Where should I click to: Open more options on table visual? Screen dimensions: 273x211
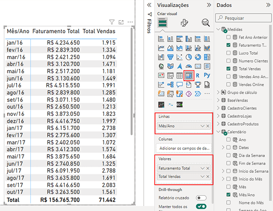130,22
